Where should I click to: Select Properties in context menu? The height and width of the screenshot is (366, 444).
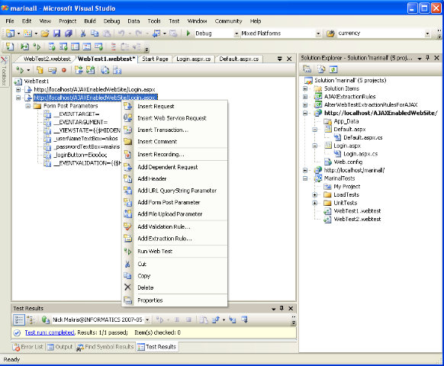point(175,300)
